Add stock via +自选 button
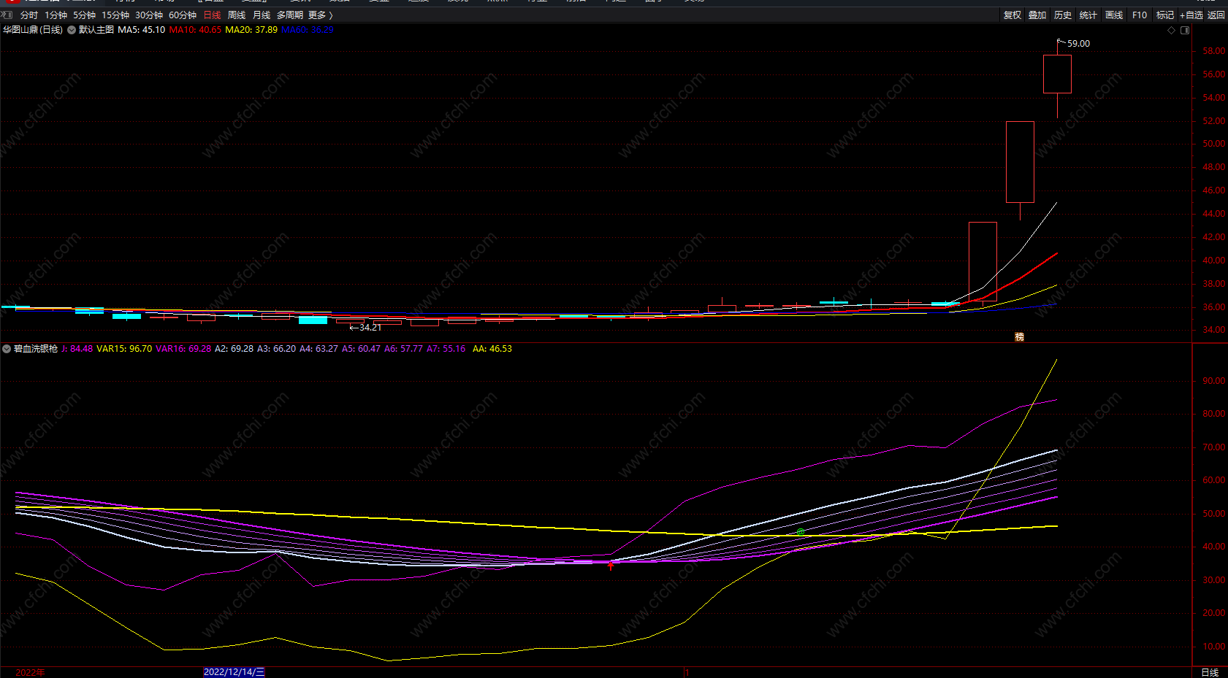 [1191, 15]
